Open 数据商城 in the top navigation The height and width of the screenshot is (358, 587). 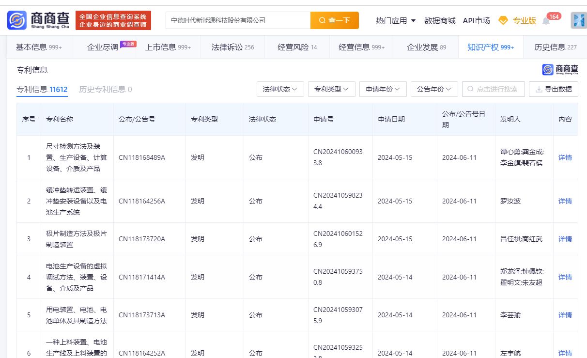(440, 20)
